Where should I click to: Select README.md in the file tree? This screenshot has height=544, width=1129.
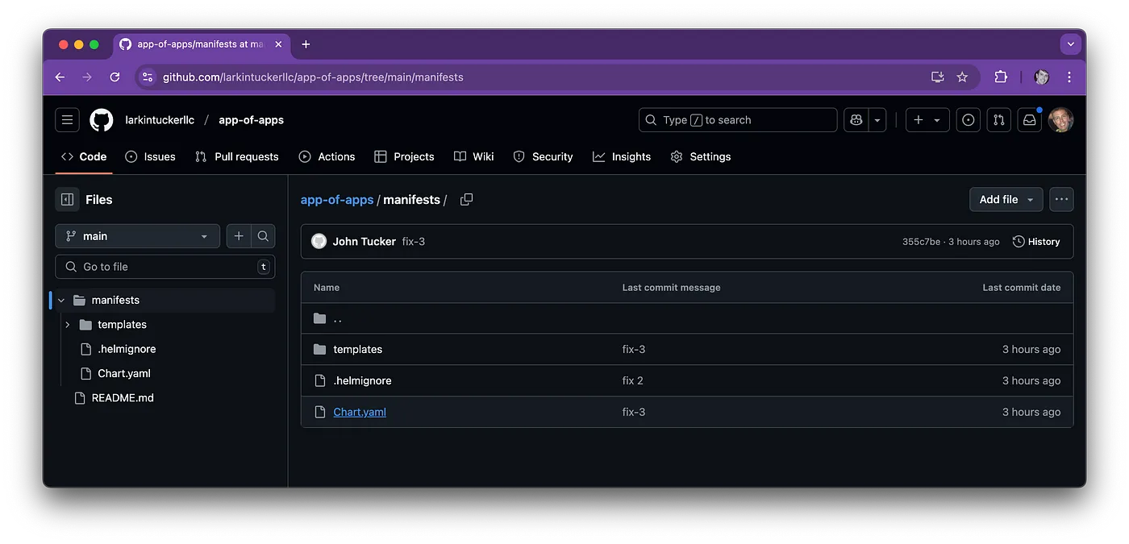122,398
